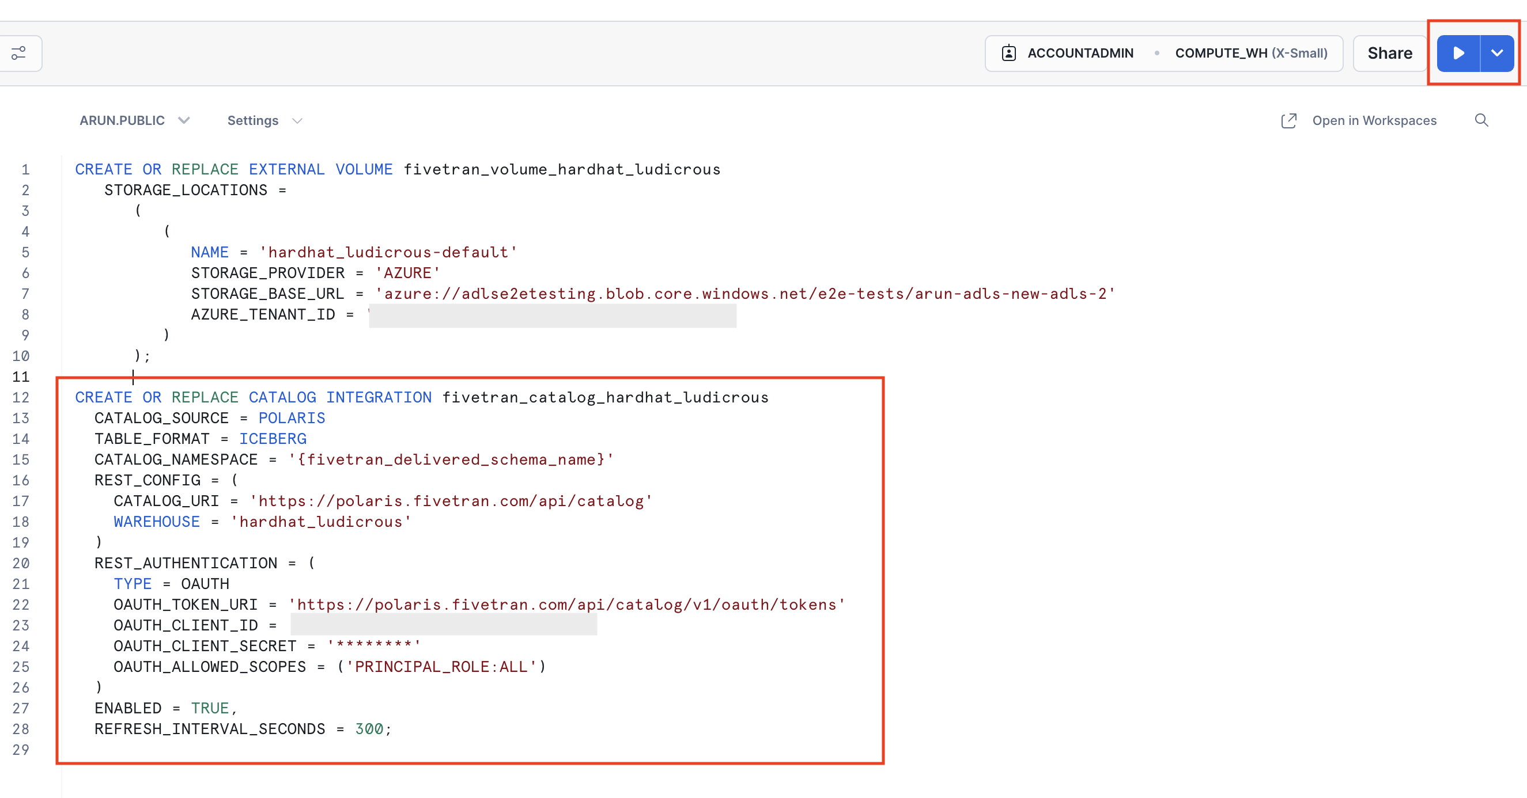This screenshot has height=798, width=1527.
Task: Click the STORAGE_LOCATIONS keyword on line 2
Action: [186, 190]
